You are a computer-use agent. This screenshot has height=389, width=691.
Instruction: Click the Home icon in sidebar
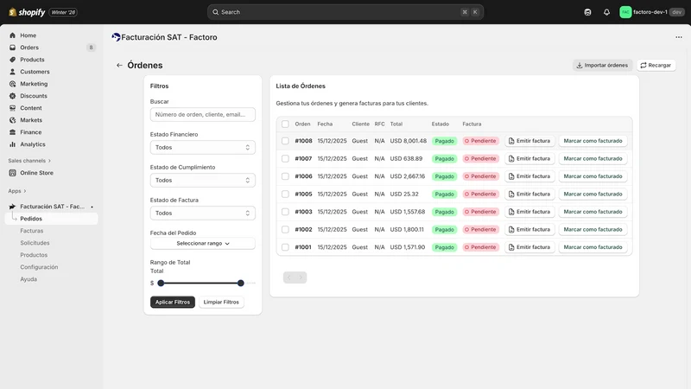click(x=12, y=35)
